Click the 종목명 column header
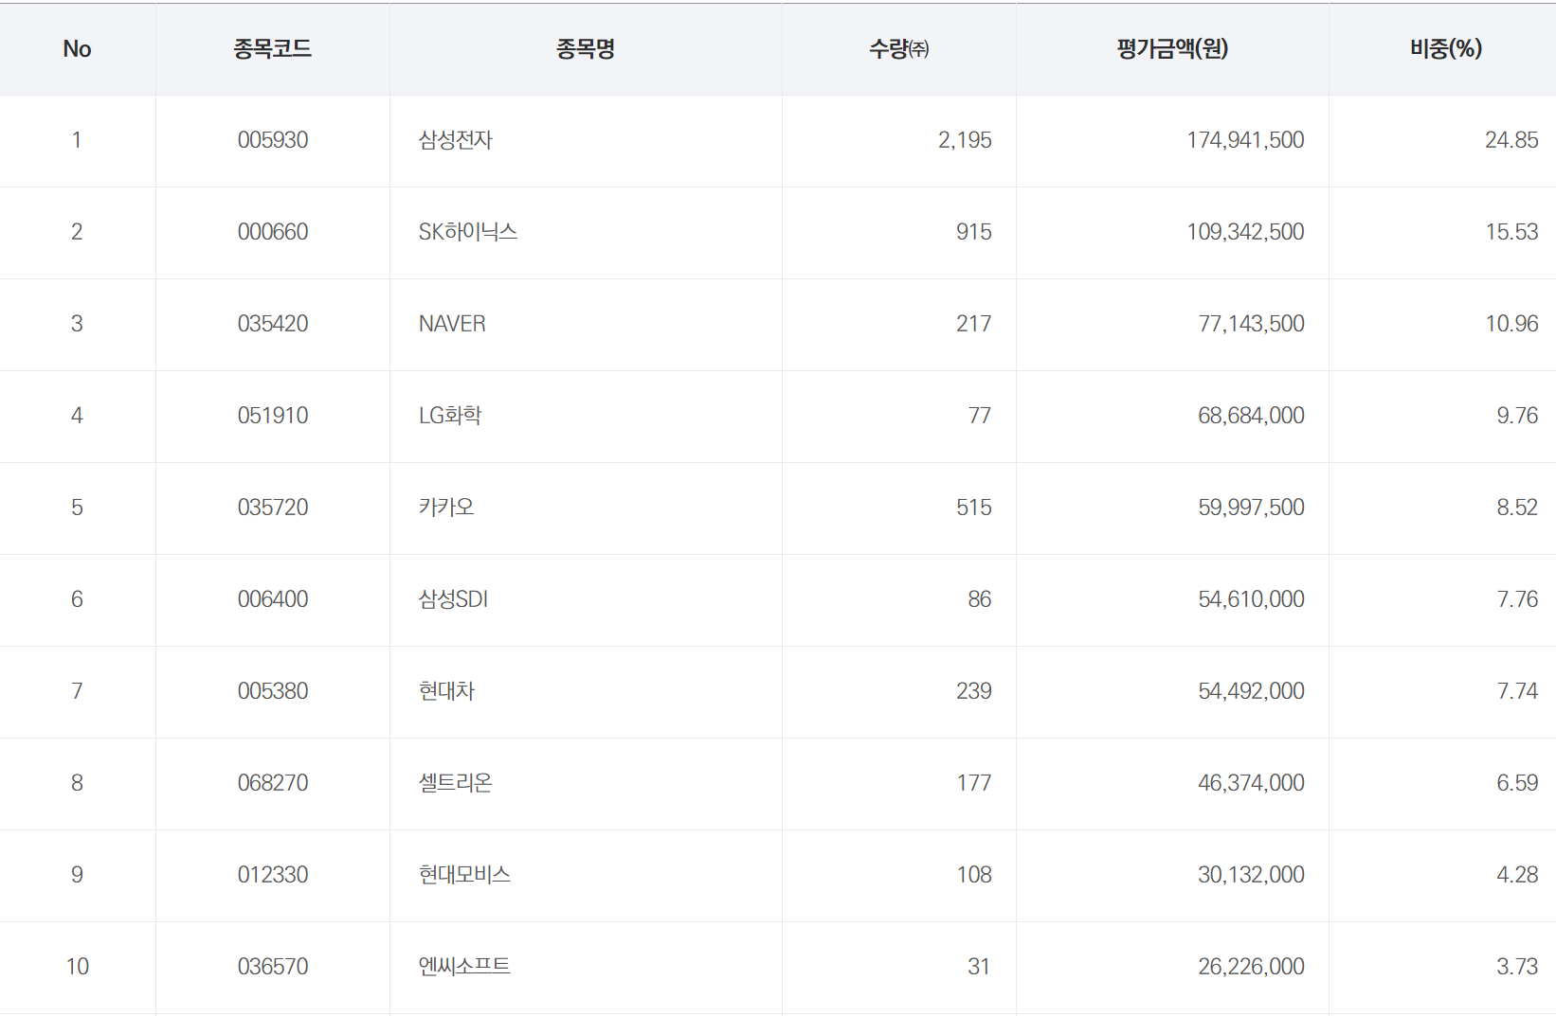Image resolution: width=1556 pixels, height=1016 pixels. tap(586, 48)
